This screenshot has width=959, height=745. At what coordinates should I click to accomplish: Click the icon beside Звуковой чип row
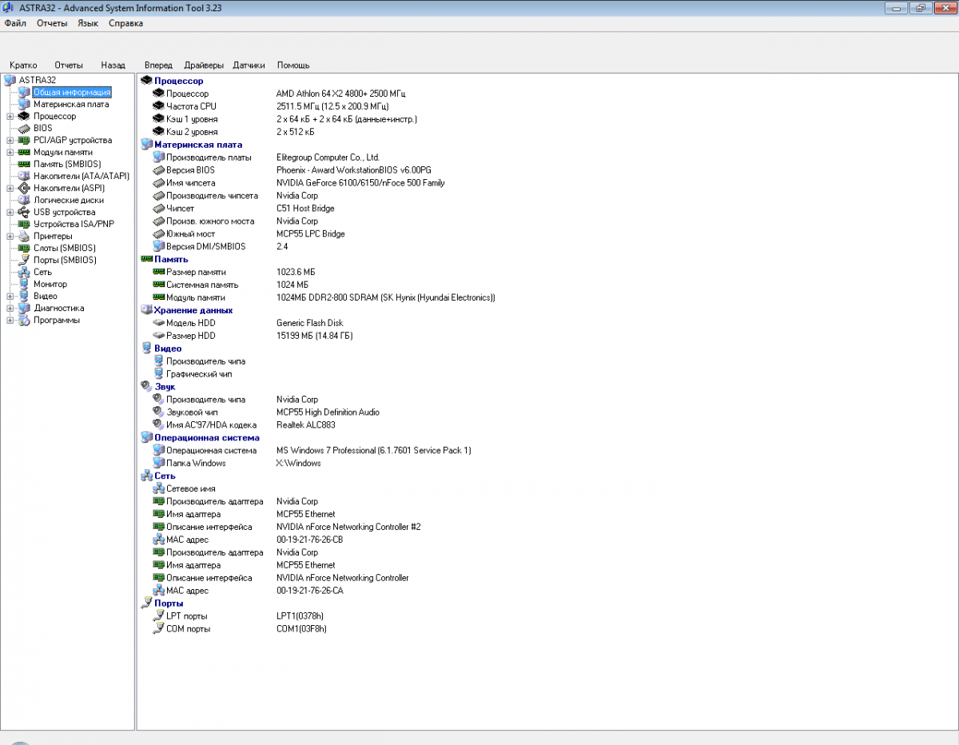(158, 412)
